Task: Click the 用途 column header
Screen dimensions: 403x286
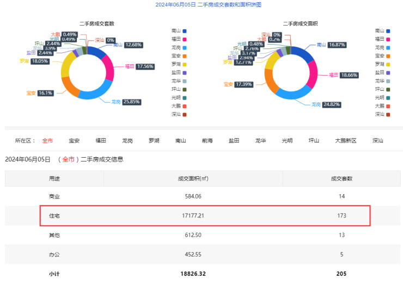Action: click(x=54, y=178)
